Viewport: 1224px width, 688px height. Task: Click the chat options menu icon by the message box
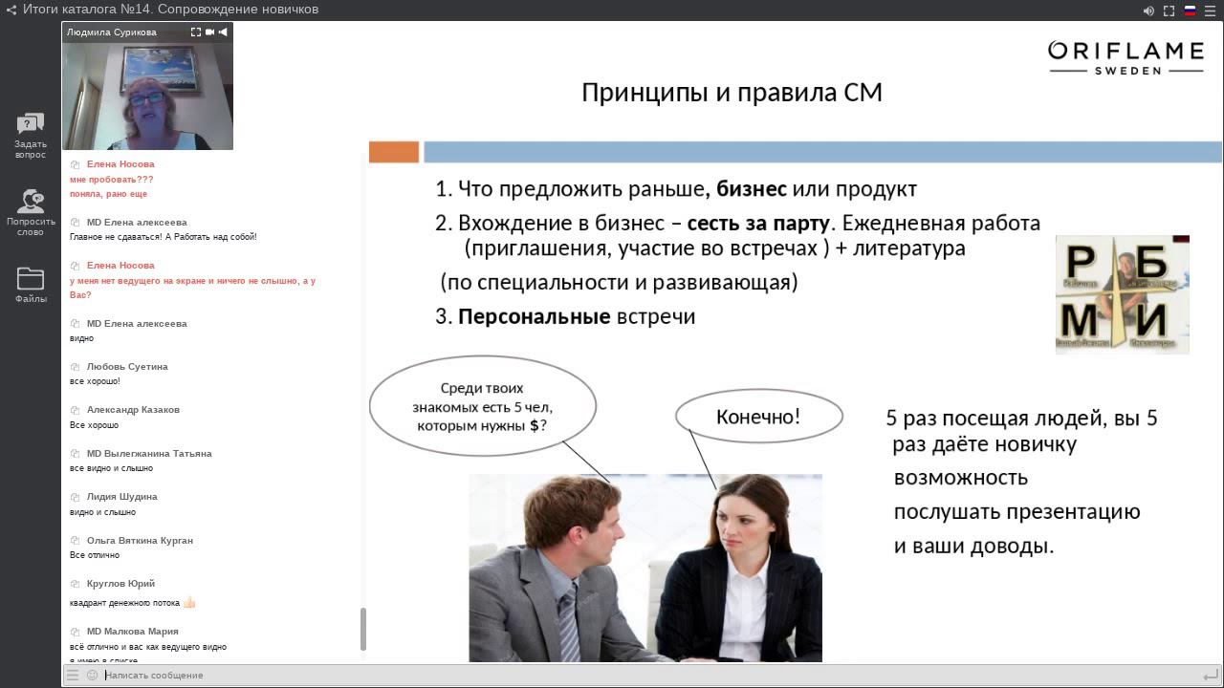[73, 675]
